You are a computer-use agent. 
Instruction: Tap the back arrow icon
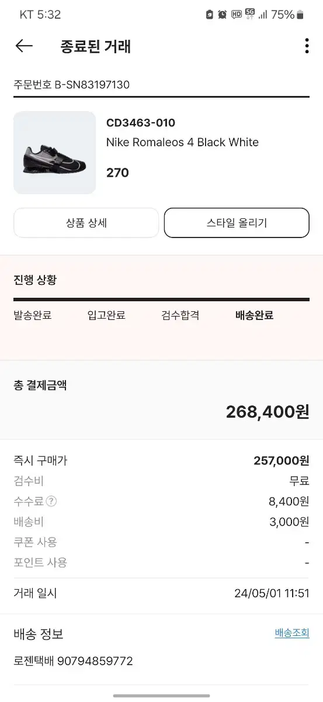coord(24,46)
